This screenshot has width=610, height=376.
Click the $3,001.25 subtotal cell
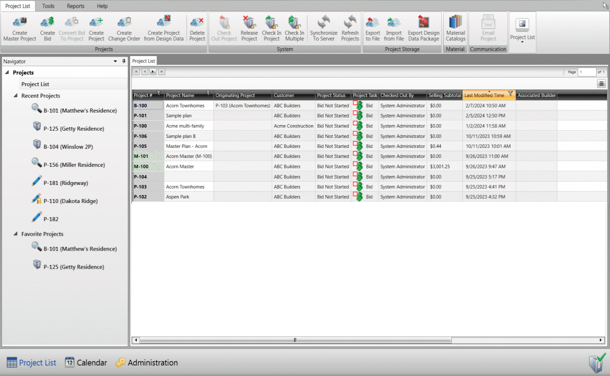point(445,166)
